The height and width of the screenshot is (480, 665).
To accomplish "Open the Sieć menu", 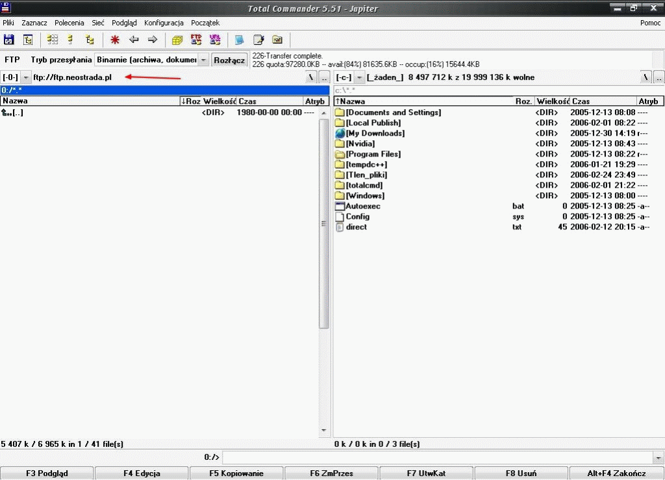I will point(98,23).
